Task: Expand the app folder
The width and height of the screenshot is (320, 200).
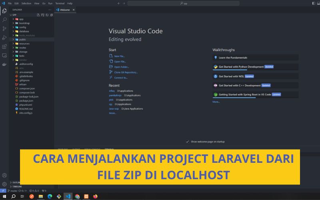Action: click(32, 19)
